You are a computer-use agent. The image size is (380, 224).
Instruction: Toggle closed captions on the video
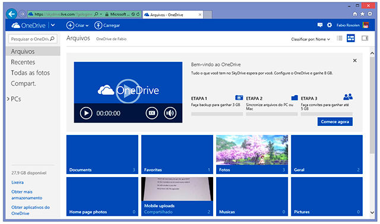coord(152,113)
